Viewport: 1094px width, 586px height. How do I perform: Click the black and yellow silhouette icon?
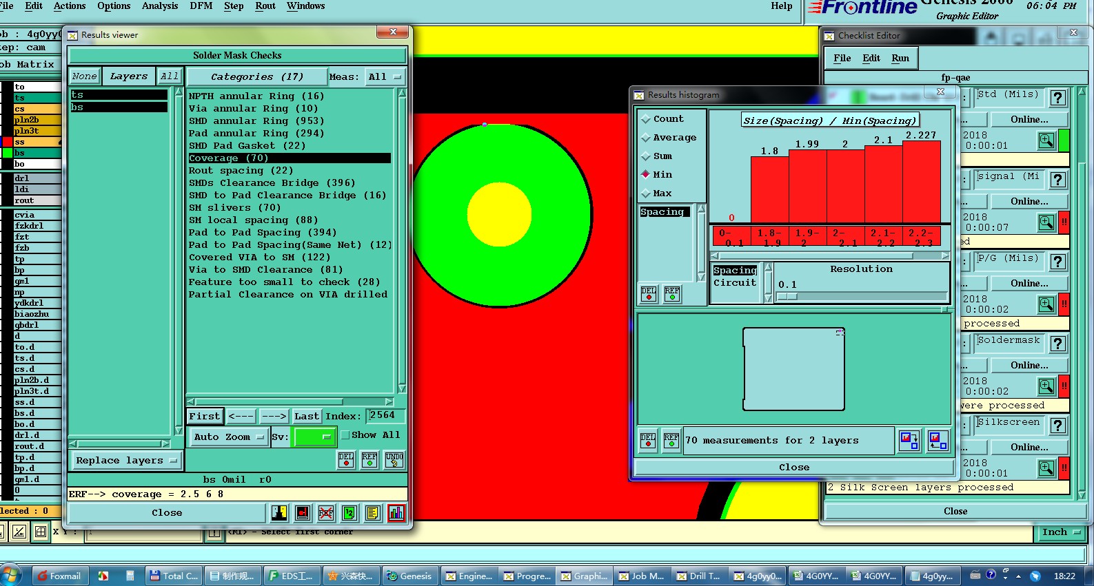pos(279,512)
